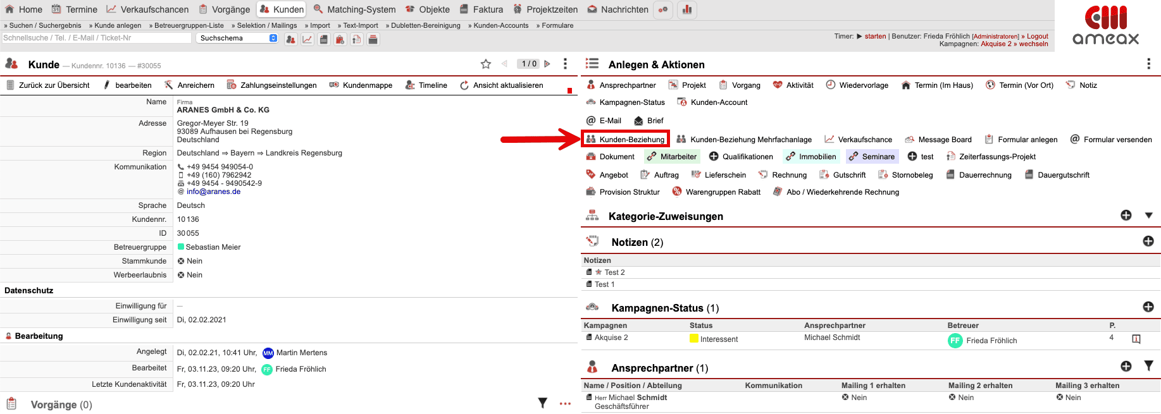Open Anlegen & Aktionen three-dot menu

pos(1148,64)
